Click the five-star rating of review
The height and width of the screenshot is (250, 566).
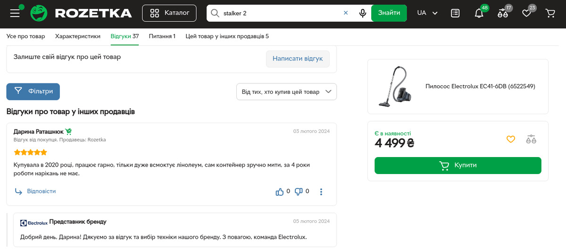pyautogui.click(x=30, y=152)
